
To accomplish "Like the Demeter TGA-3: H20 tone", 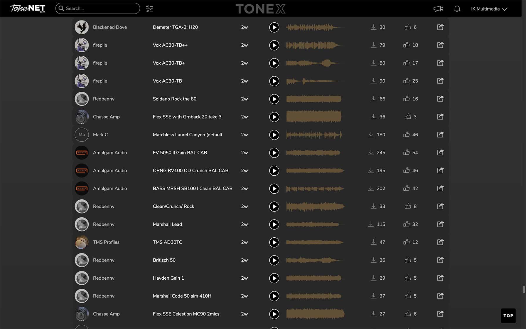I will click(408, 27).
